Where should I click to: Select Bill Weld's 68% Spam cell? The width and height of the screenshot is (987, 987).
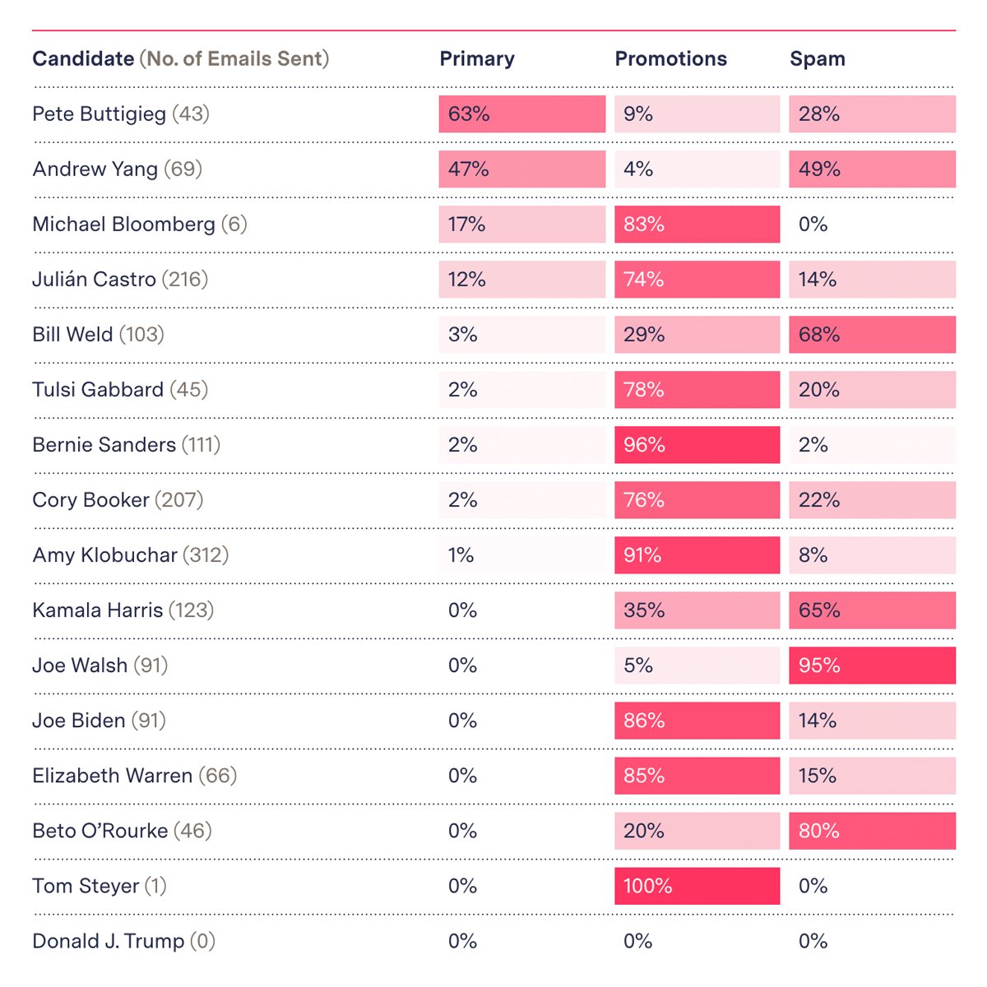point(873,334)
